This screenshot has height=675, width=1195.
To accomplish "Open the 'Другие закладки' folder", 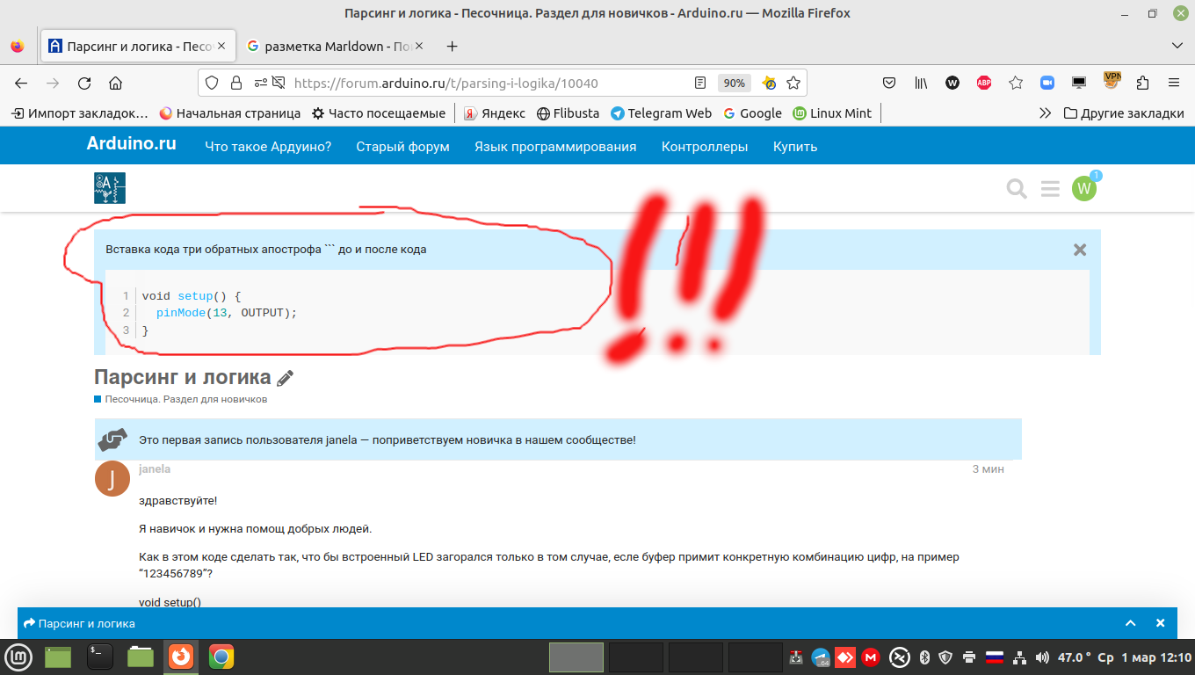I will (x=1124, y=112).
